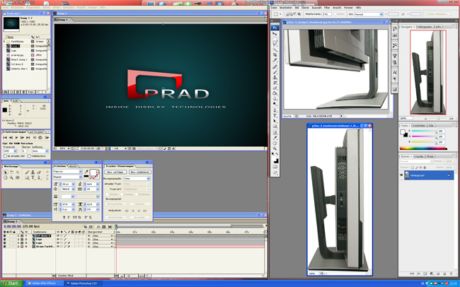Click the binoculars search icon in project panel
This screenshot has height=287, width=460.
(x=5, y=92)
